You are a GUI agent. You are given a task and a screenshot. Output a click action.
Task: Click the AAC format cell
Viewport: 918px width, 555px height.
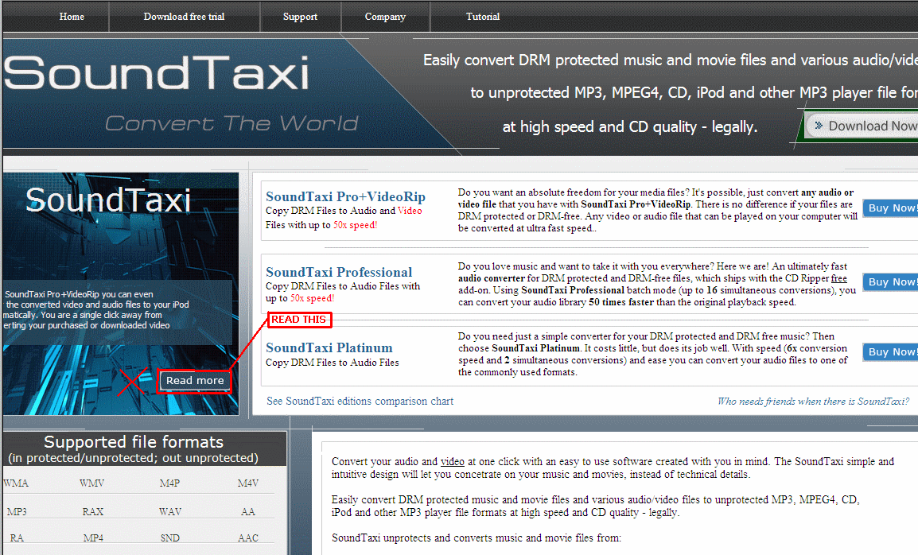(248, 538)
